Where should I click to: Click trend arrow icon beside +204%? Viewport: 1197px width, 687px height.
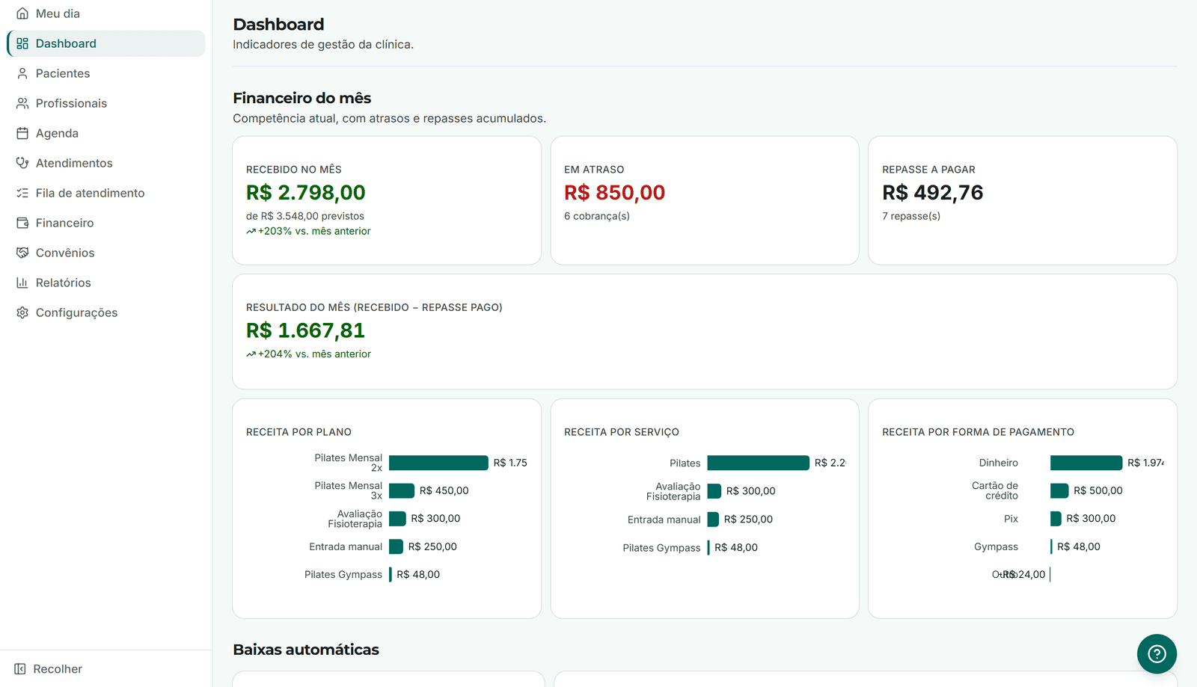point(251,354)
